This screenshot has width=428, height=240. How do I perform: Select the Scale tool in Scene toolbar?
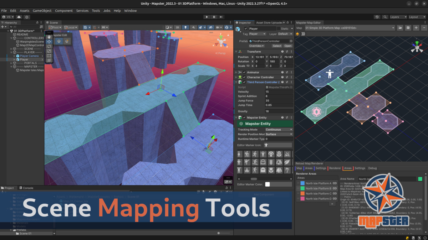click(x=49, y=51)
